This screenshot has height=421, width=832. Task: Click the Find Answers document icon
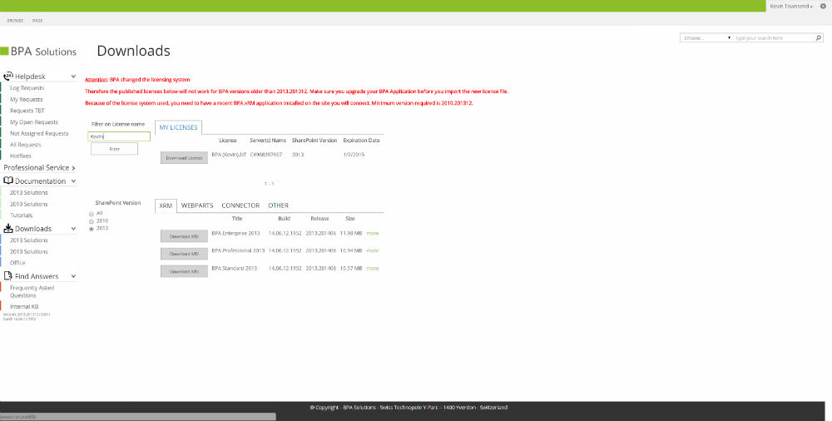8,276
